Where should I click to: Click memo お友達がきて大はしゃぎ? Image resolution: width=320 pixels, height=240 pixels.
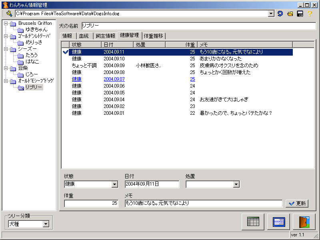click(224, 100)
